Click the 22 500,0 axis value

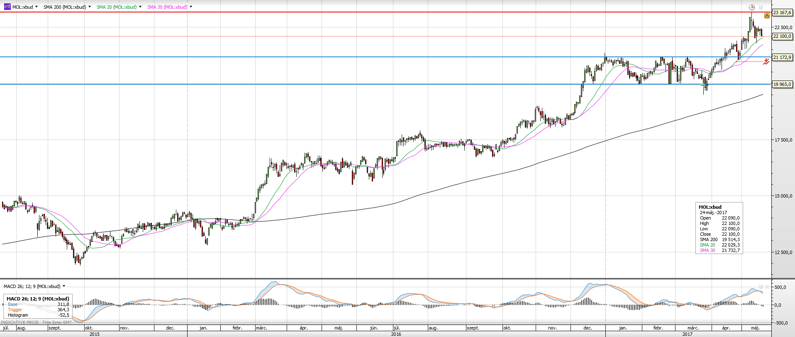[x=783, y=27]
